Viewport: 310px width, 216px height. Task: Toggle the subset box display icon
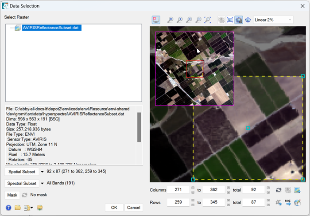(230, 20)
